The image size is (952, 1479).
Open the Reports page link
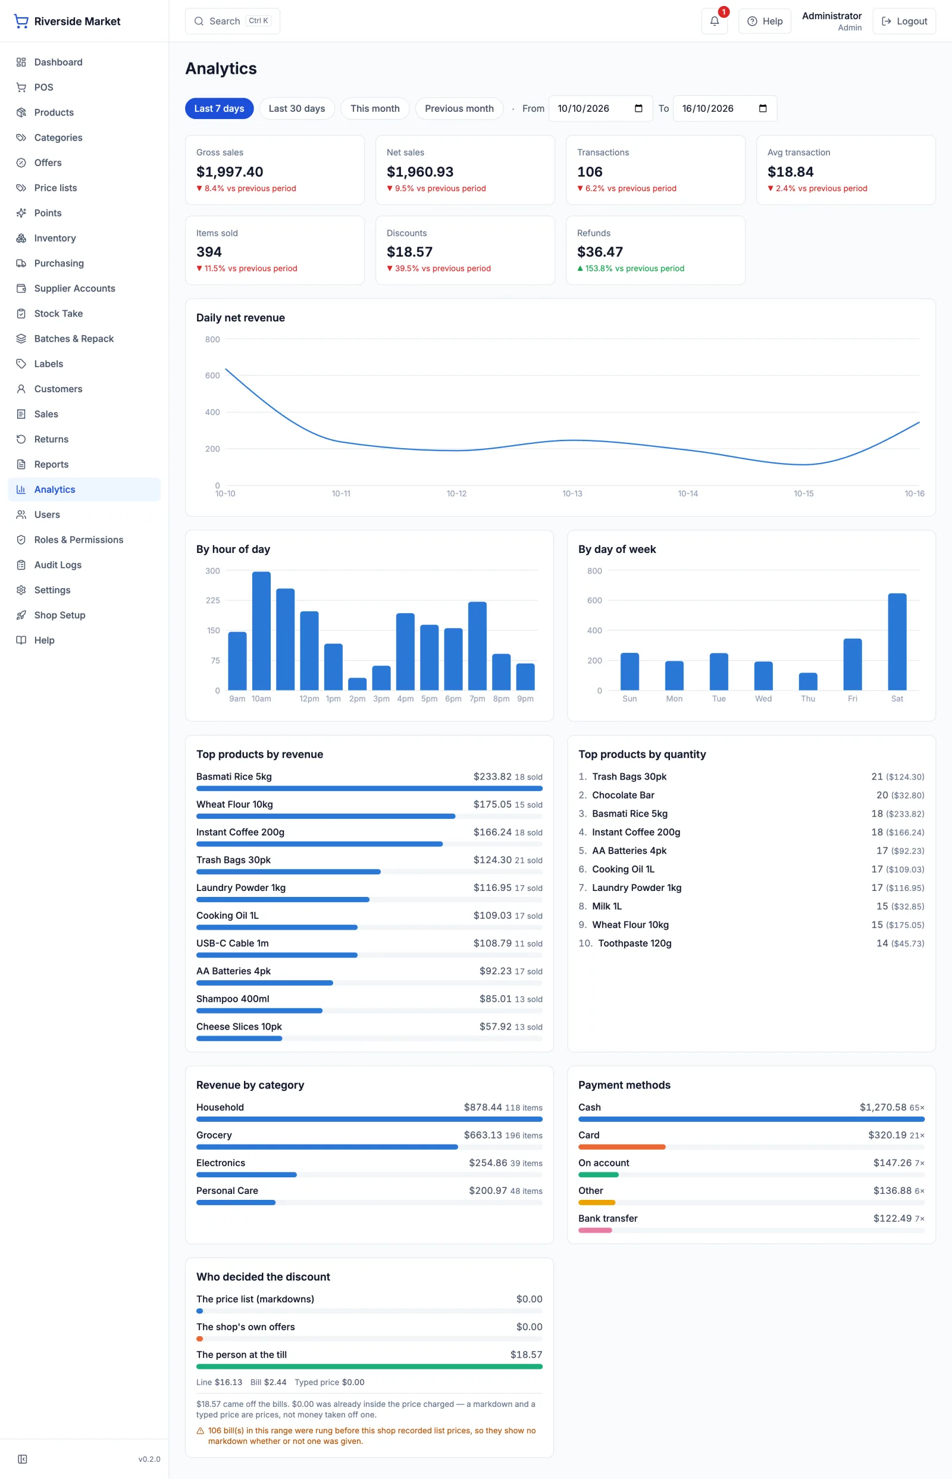(x=84, y=464)
